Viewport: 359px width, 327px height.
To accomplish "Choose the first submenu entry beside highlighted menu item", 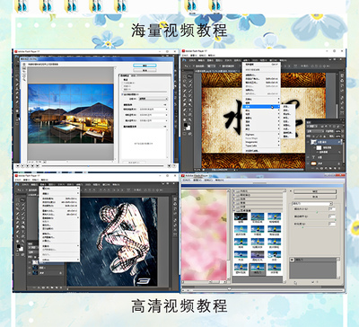I will [286, 107].
